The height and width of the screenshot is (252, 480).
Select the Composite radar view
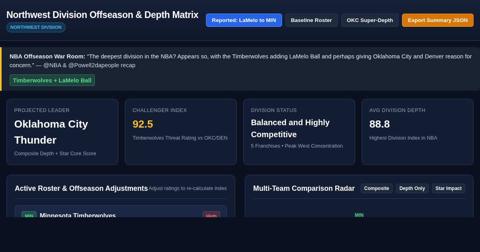[x=376, y=188]
